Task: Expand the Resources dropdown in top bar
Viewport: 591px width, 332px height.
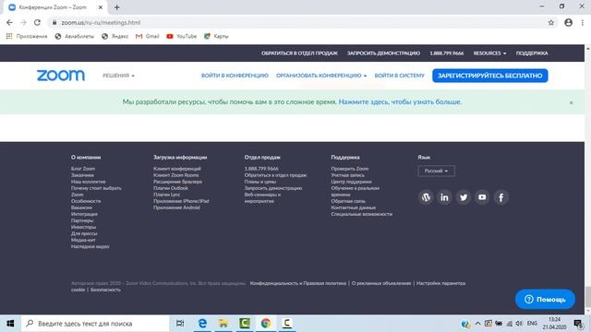Action: pyautogui.click(x=489, y=53)
